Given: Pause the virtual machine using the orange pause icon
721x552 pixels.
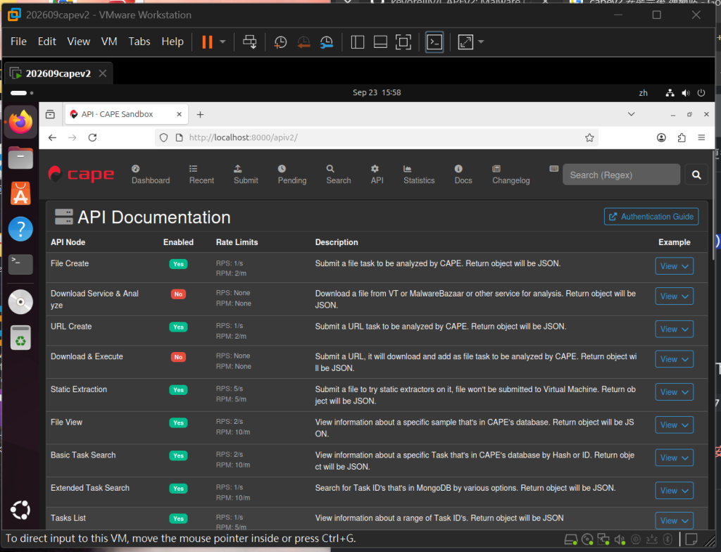Looking at the screenshot, I should point(208,42).
